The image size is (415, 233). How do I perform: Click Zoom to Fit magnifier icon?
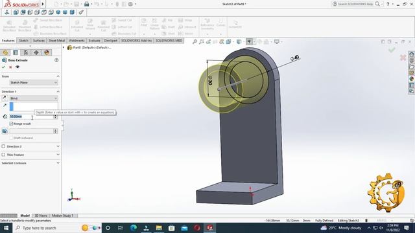pyautogui.click(x=195, y=41)
